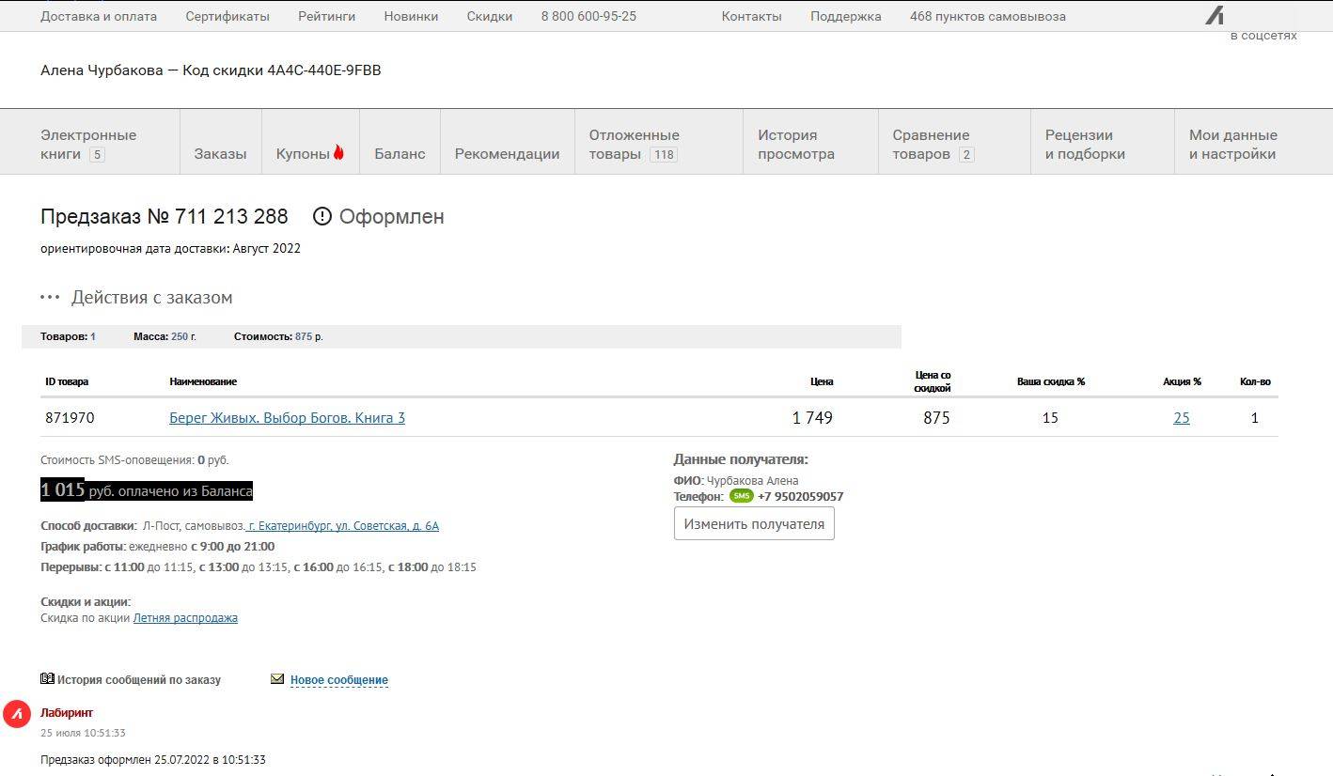Image resolution: width=1333 pixels, height=776 pixels.
Task: Open book link Берег Живых. Выбор Богов. Книга 3
Action: (287, 418)
